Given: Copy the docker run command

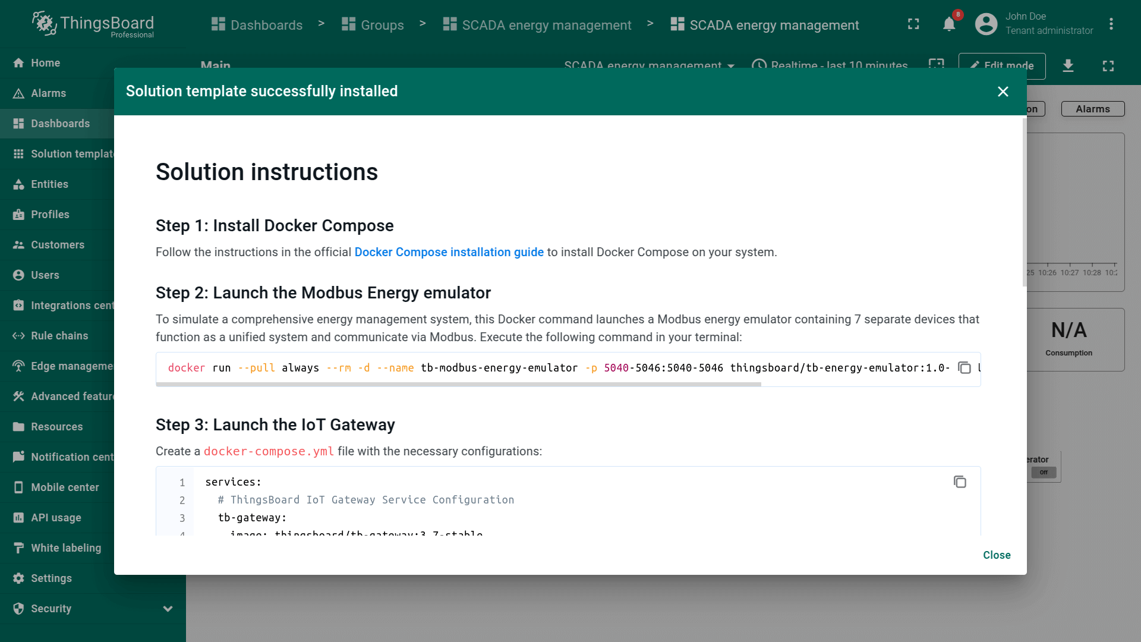Looking at the screenshot, I should (x=964, y=368).
